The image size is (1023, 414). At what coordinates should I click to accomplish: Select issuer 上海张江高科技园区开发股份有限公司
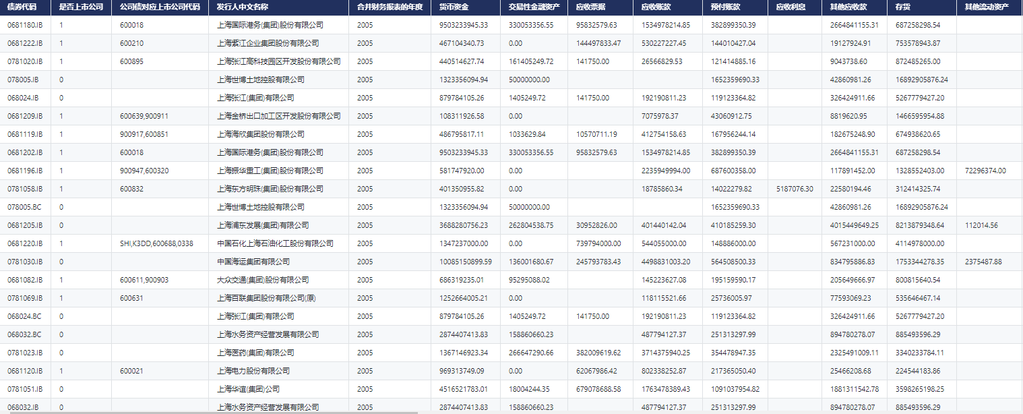pyautogui.click(x=279, y=61)
